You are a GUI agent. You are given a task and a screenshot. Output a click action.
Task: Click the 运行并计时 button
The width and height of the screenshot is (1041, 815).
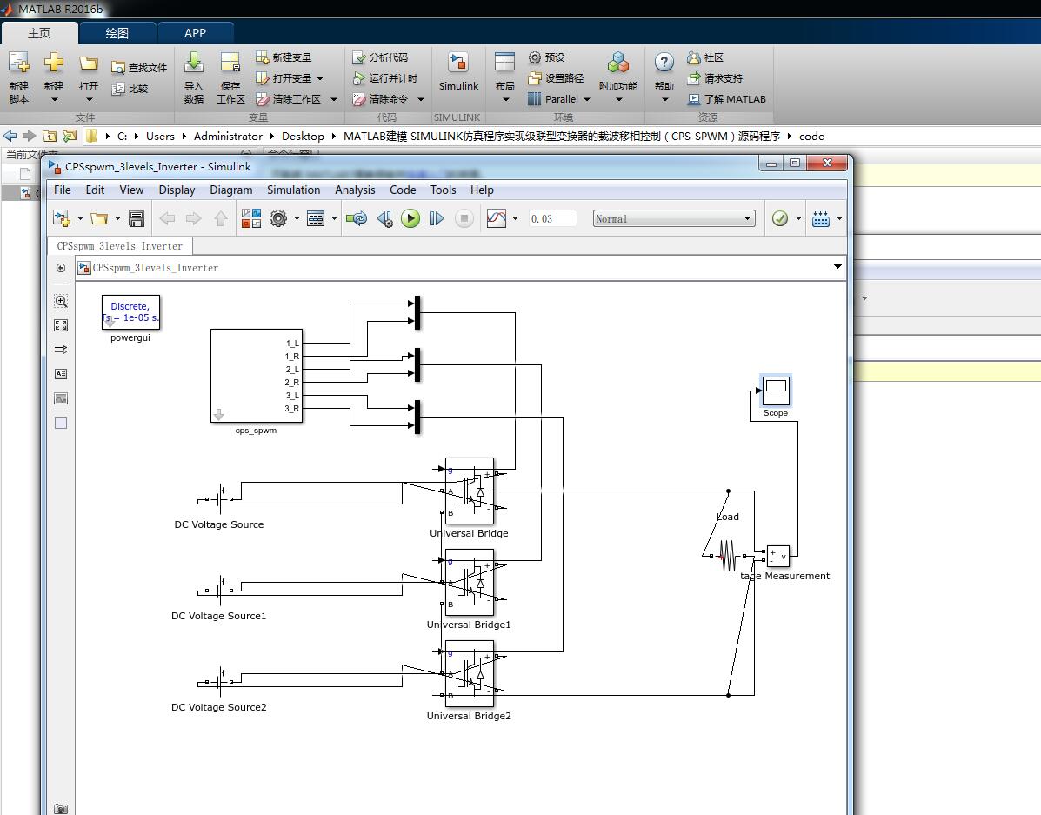coord(384,78)
